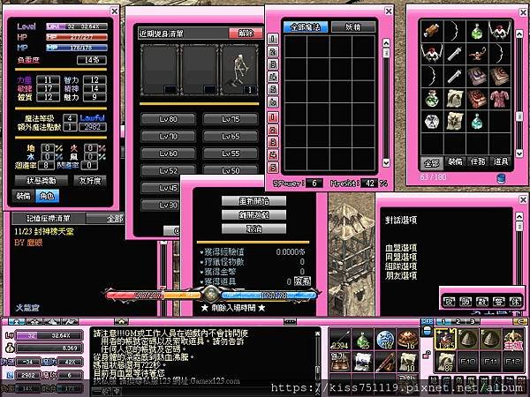530x397 pixels.
Task: Open the 全部 tab in inventory
Action: pyautogui.click(x=432, y=163)
